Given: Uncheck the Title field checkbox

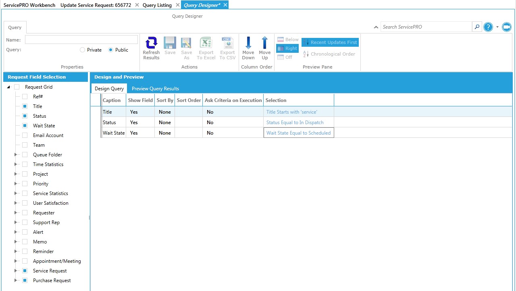Looking at the screenshot, I should [25, 106].
